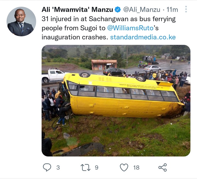Open the overturned yellow bus photo
This screenshot has height=180, width=197.
[116, 101]
